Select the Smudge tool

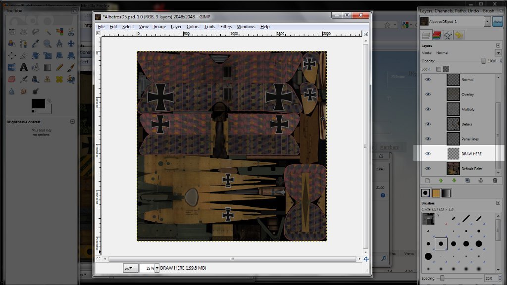[x=24, y=91]
